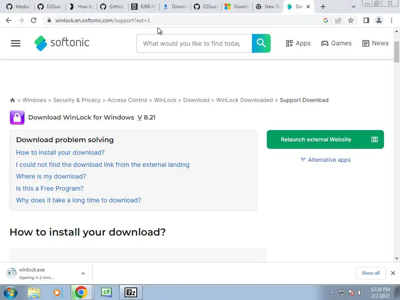Viewport: 400px width, 300px height.
Task: Click the Google icon in address bar
Action: (x=325, y=20)
